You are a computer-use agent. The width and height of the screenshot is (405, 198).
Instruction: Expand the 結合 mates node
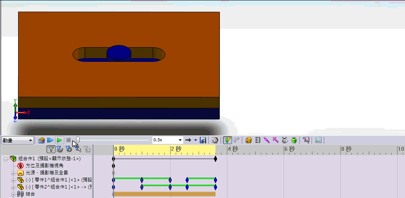[x=13, y=194]
